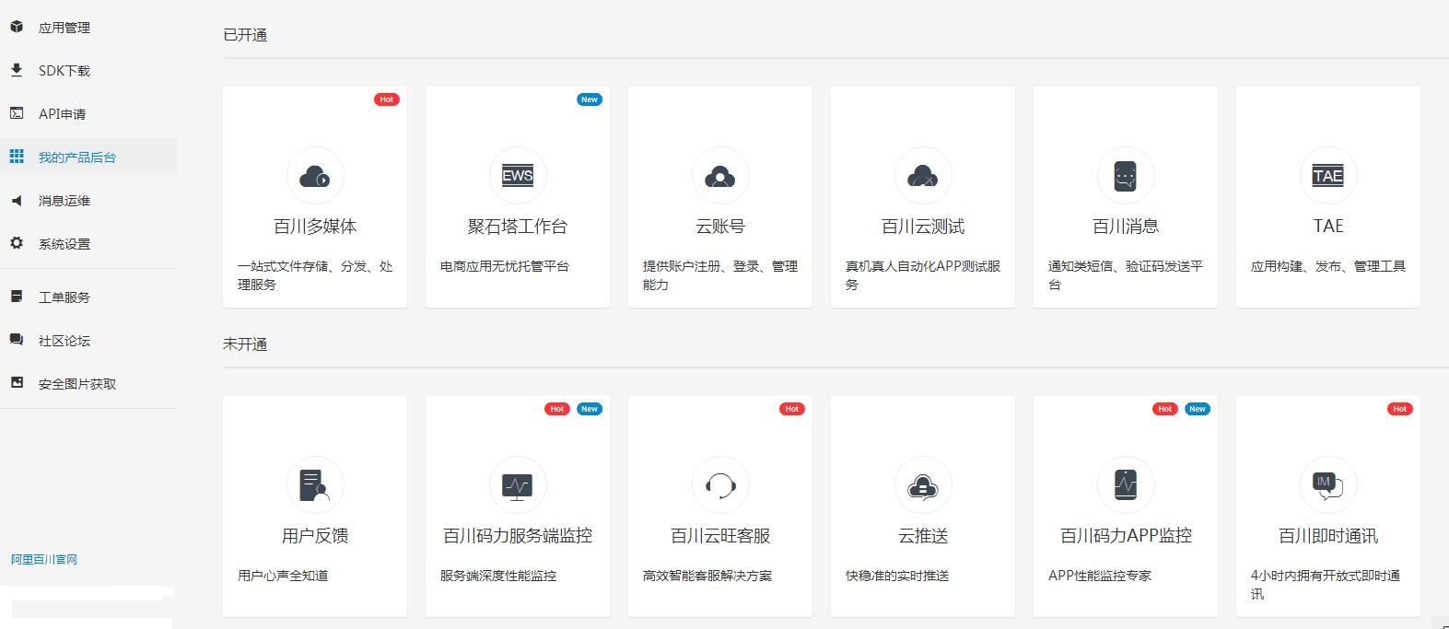Open the 云推送 product title
1449x629 pixels.
click(x=923, y=536)
